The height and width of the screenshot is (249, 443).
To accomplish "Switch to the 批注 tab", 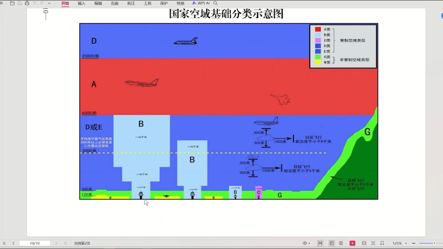I will (131, 3).
